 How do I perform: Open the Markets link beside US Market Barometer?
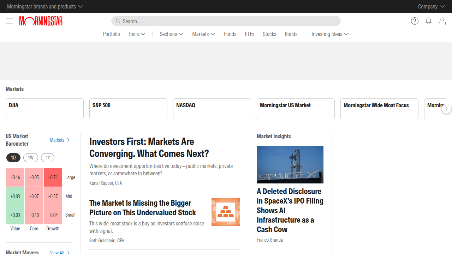(x=60, y=140)
